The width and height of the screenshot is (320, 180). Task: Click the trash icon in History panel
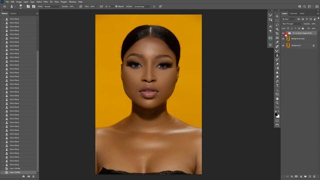tap(33, 176)
